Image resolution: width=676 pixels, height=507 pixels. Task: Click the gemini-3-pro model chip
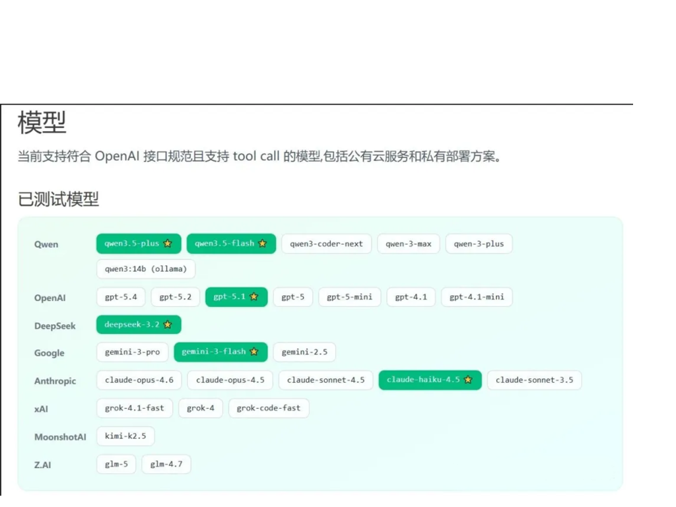[x=132, y=352]
